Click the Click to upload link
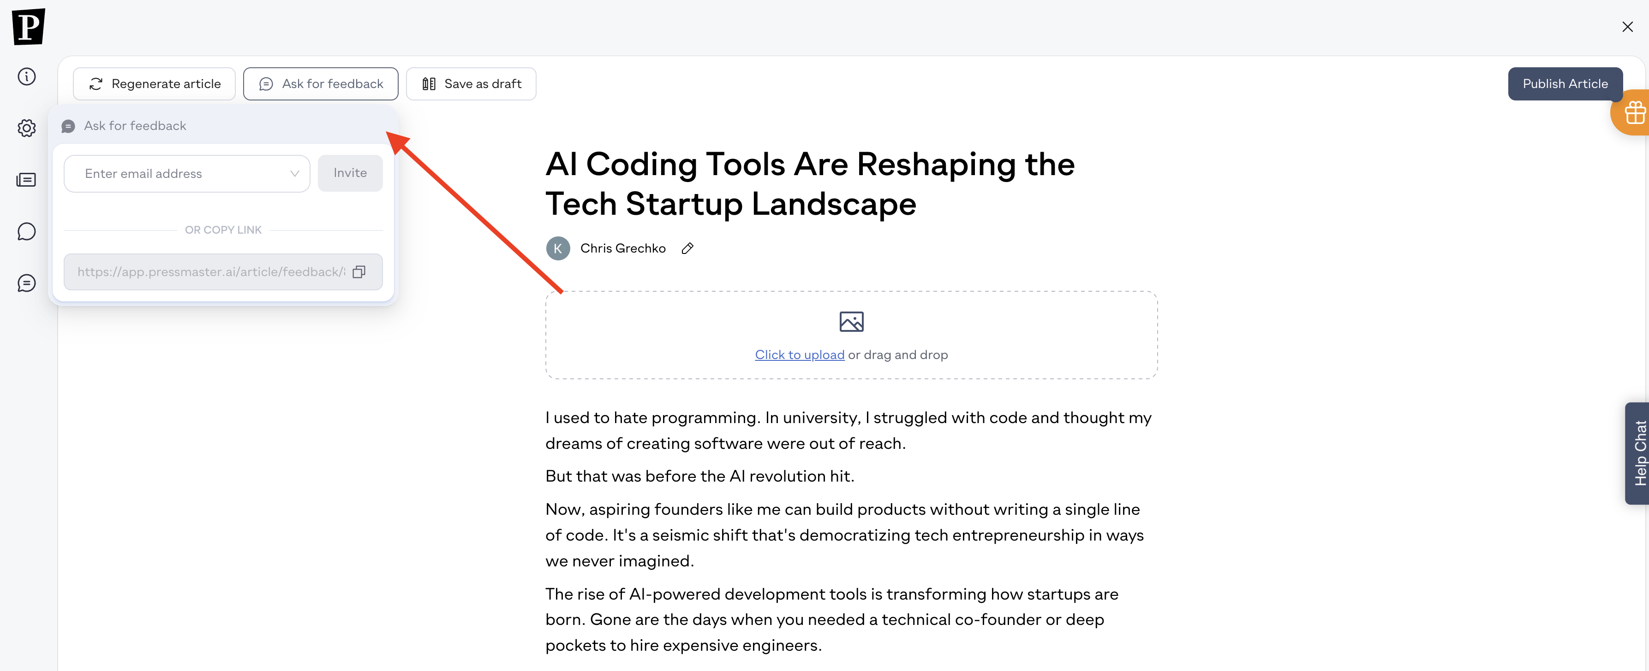 (x=800, y=354)
